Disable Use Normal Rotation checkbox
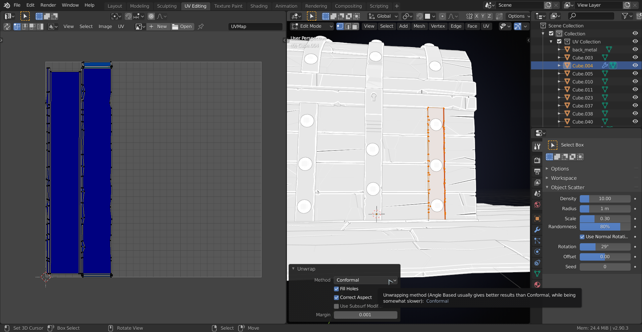Screen dimensions: 642x332 coord(582,237)
